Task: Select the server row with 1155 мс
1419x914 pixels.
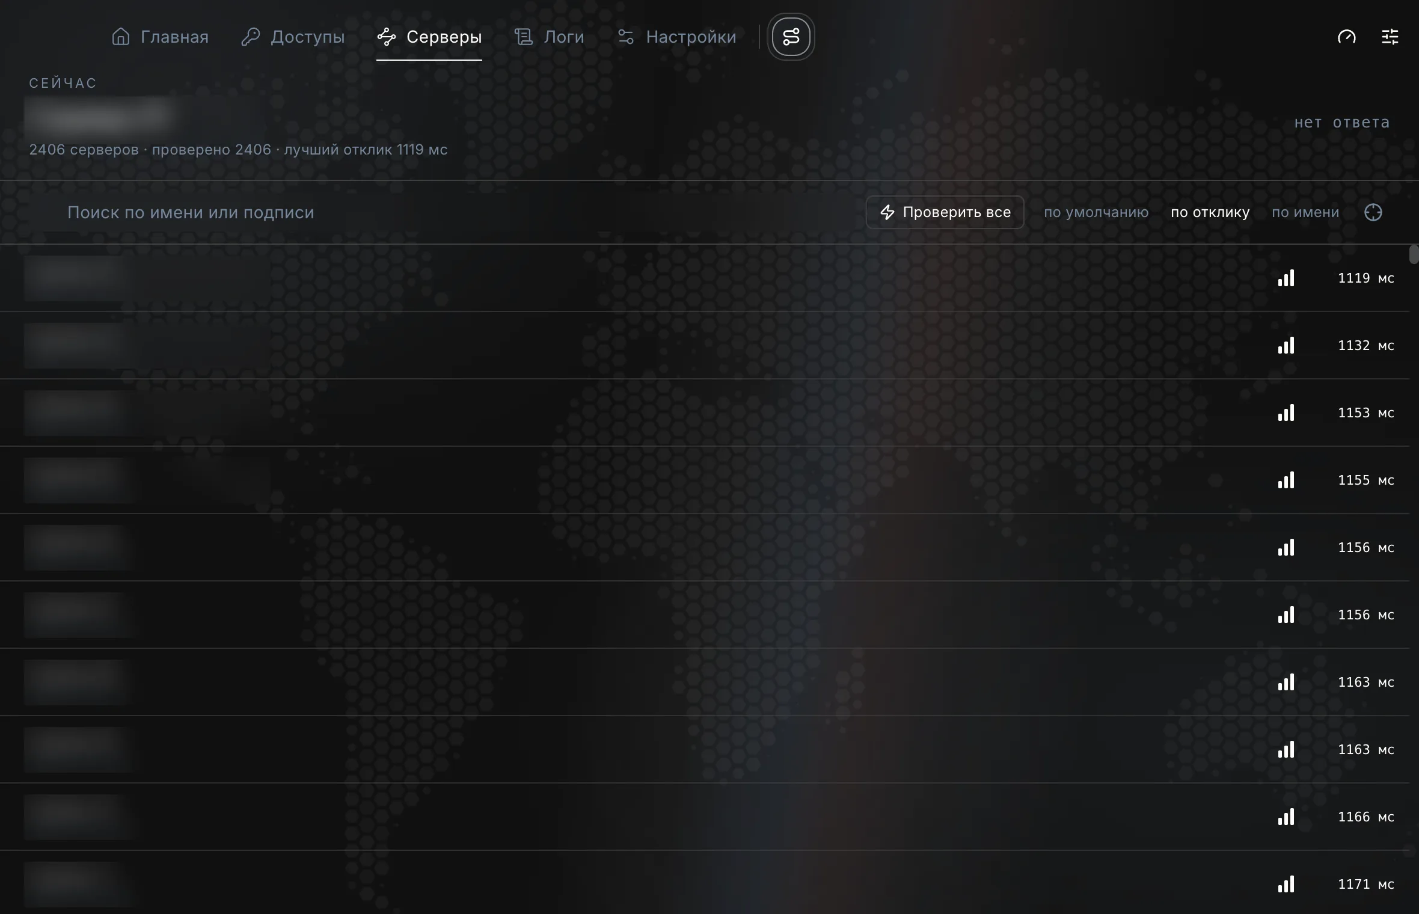Action: pyautogui.click(x=705, y=480)
